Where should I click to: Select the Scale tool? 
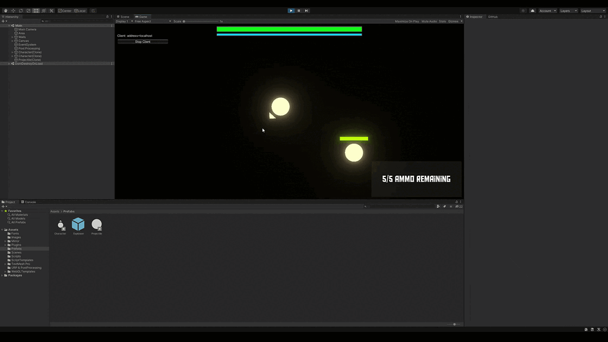pos(28,11)
